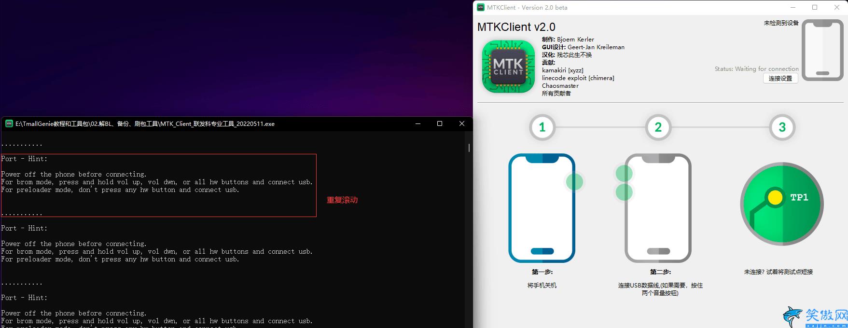Click the 'MTKClient - Version 2.0 beta' title

(527, 8)
